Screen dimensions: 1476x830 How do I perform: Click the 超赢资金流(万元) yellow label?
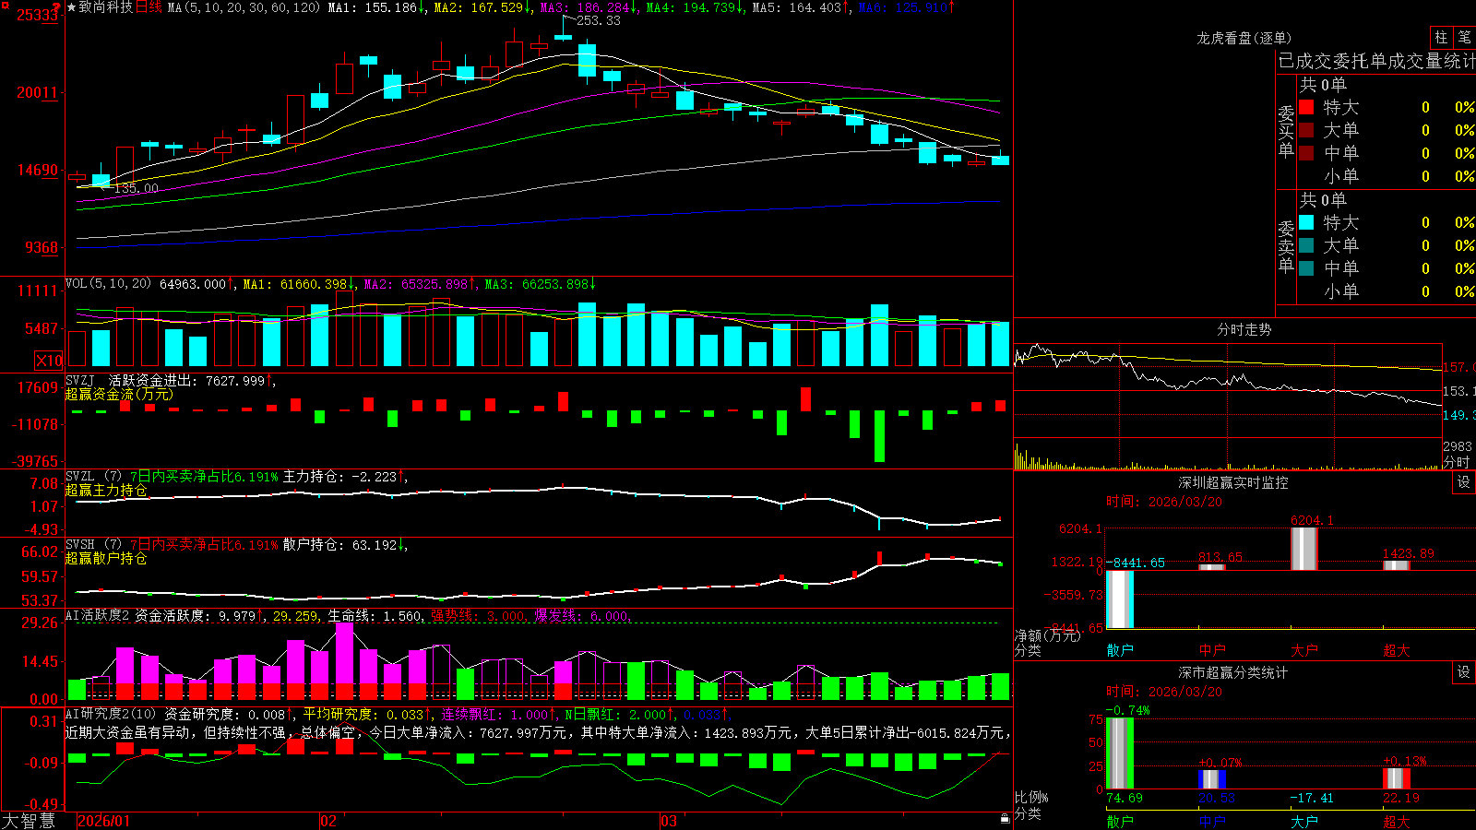tap(119, 394)
